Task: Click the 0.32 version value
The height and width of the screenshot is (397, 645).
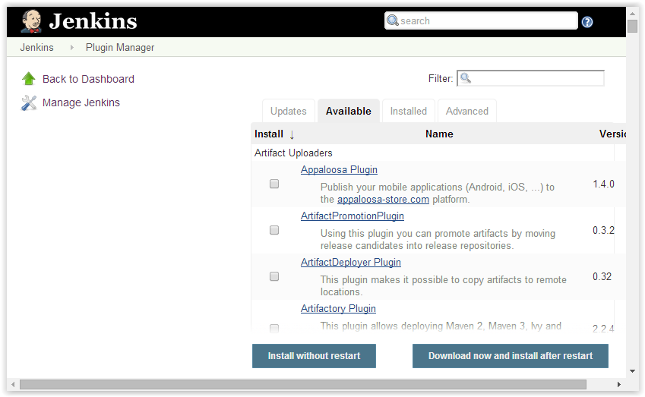Action: pos(602,276)
